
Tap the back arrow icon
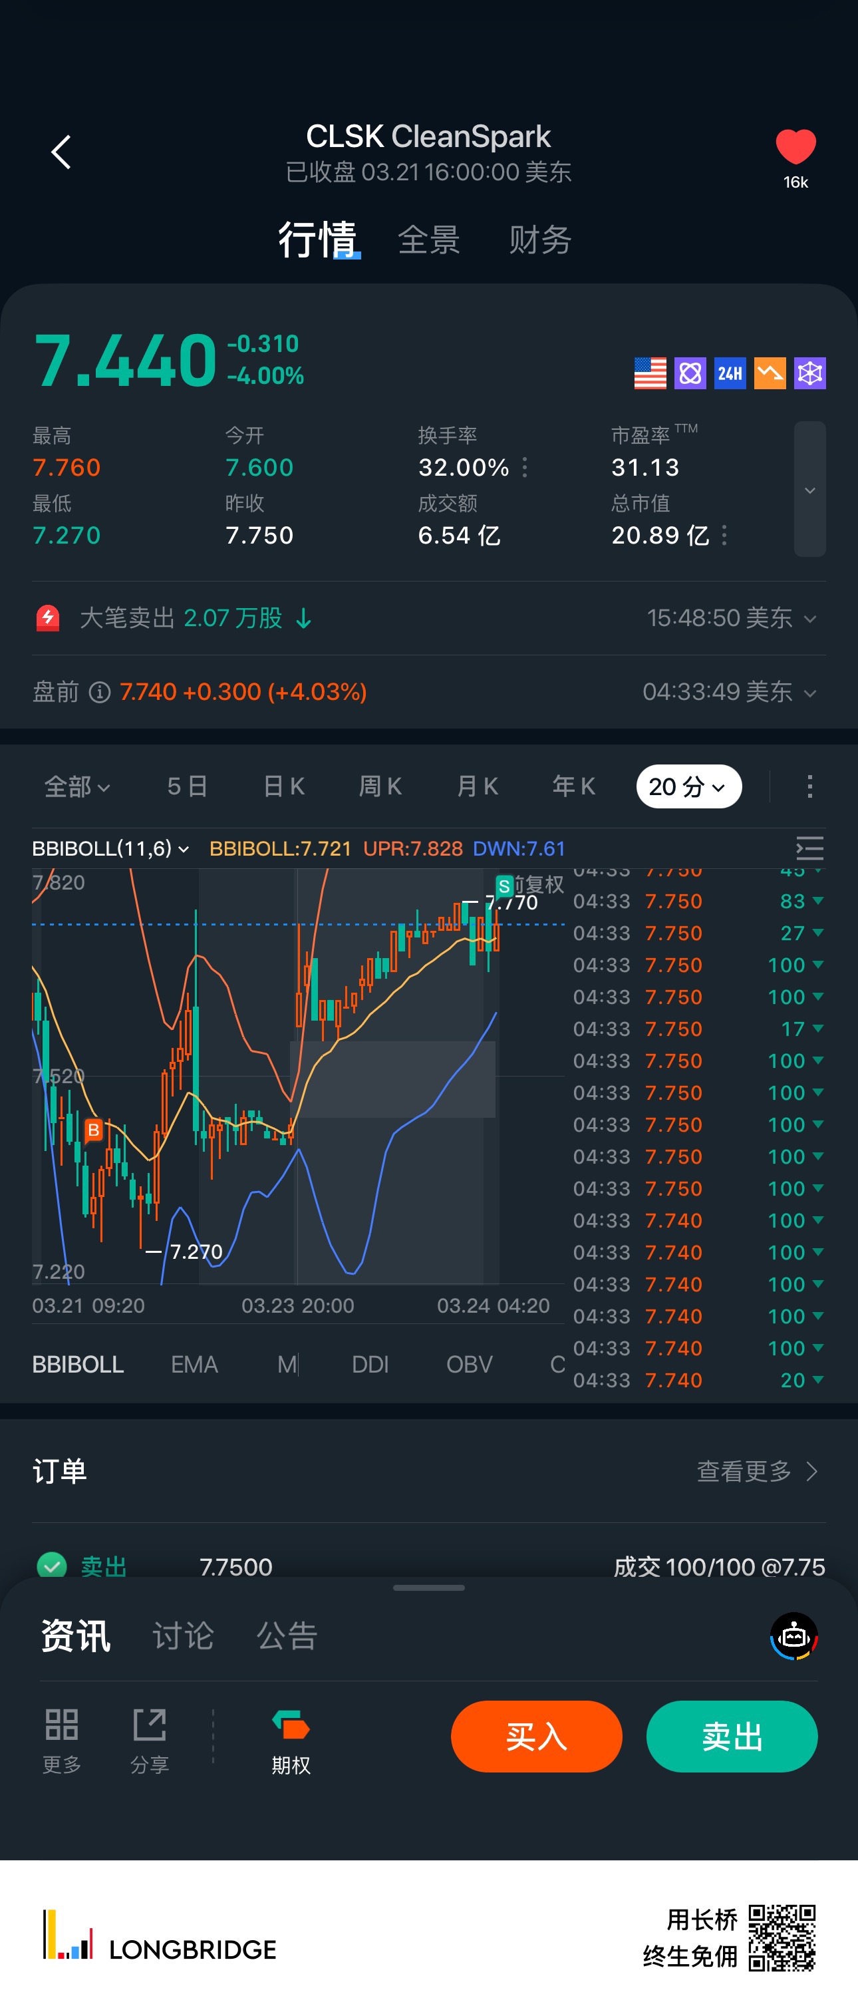pyautogui.click(x=61, y=152)
